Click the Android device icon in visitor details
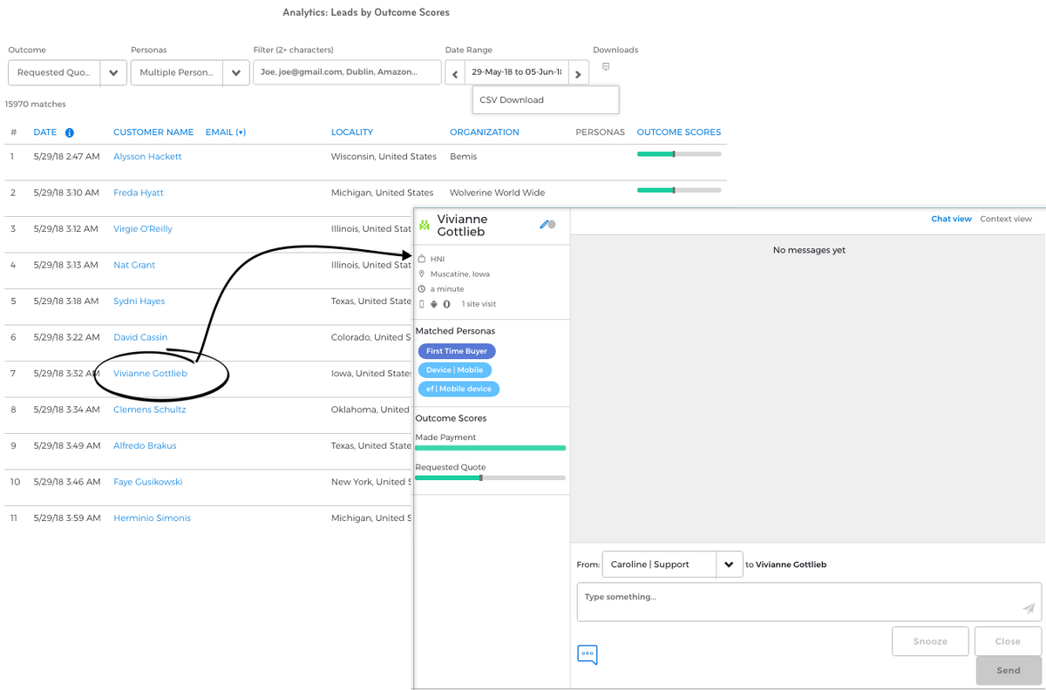This screenshot has height=690, width=1046. click(x=434, y=304)
